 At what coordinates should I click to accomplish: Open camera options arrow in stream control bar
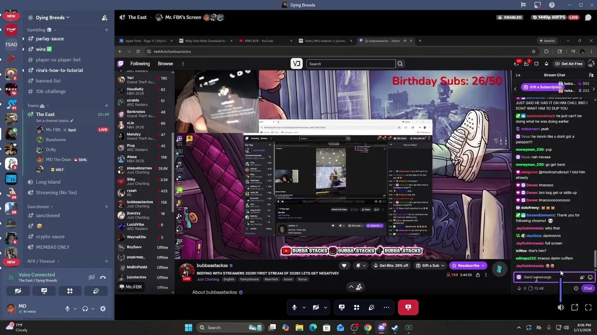(x=325, y=307)
